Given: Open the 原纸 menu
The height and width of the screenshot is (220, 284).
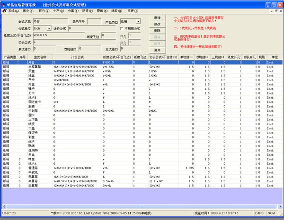Looking at the screenshot, I should tap(102, 11).
